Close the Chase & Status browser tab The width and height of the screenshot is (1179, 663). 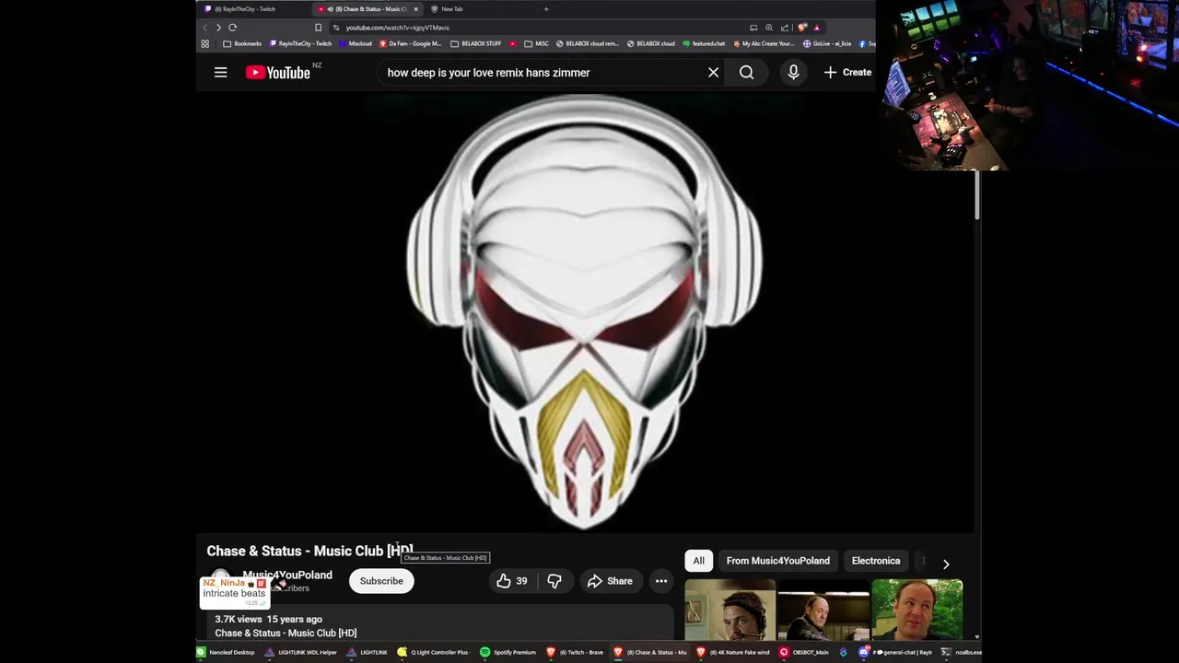(x=415, y=9)
